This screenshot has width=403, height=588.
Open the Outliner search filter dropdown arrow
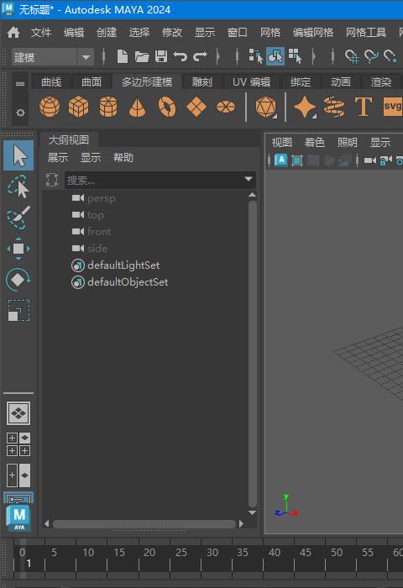pos(249,179)
